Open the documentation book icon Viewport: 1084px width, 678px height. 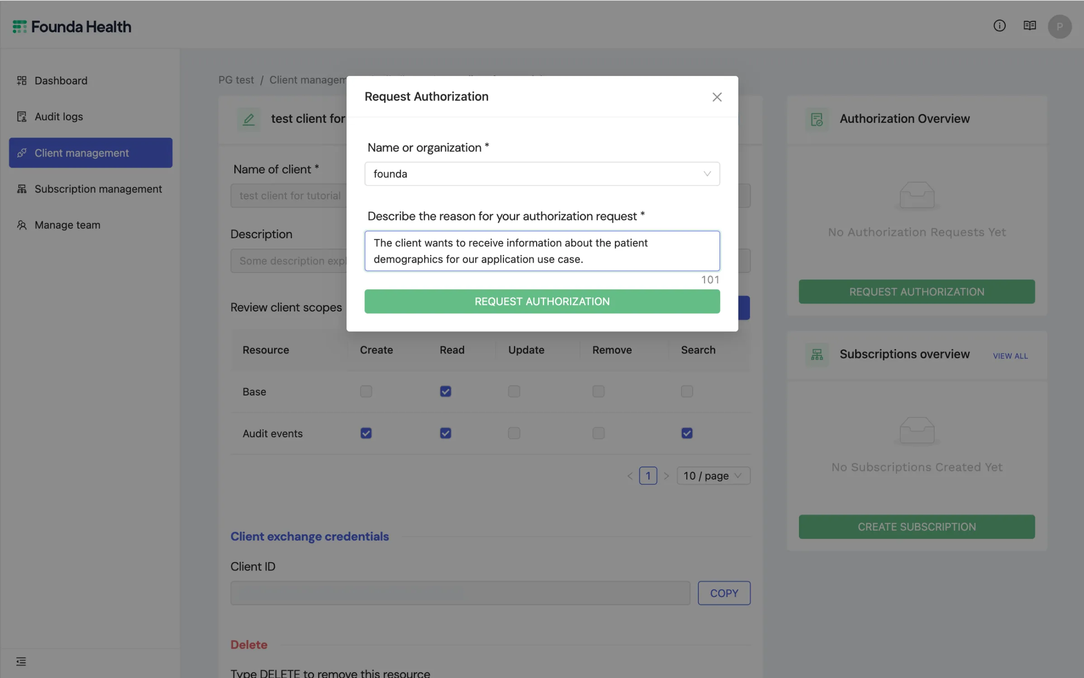(1029, 26)
